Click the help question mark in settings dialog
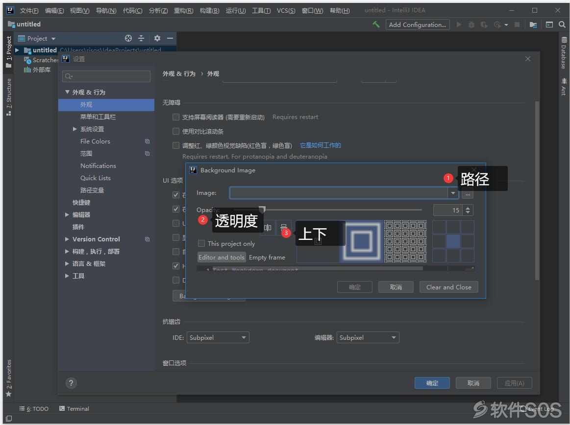The image size is (570, 425). click(x=71, y=383)
